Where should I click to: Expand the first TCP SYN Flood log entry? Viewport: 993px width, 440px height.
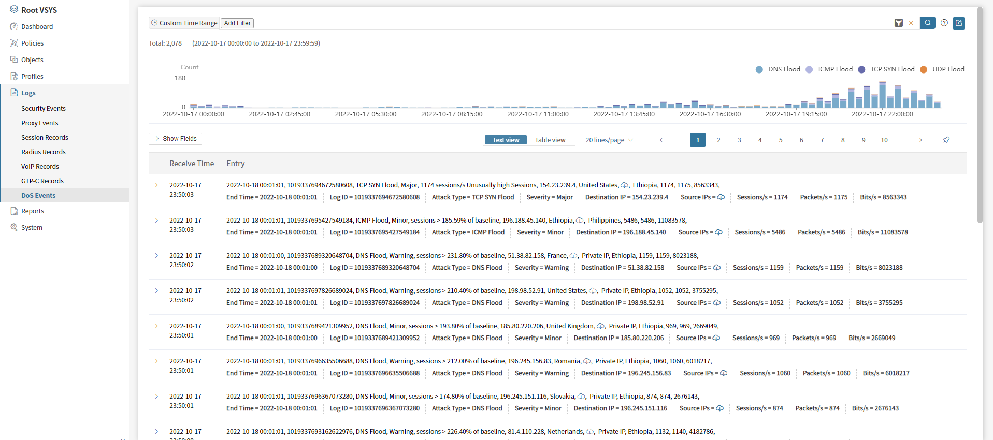(x=156, y=185)
